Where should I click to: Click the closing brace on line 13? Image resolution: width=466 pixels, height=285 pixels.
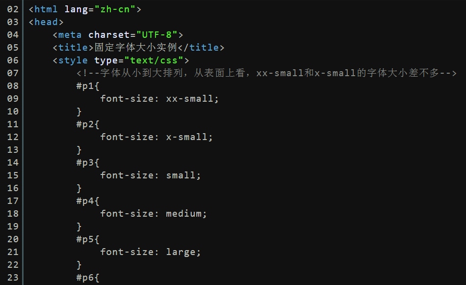click(79, 150)
